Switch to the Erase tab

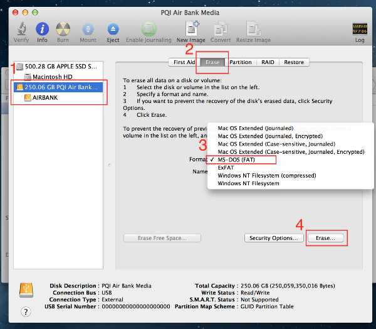point(212,62)
